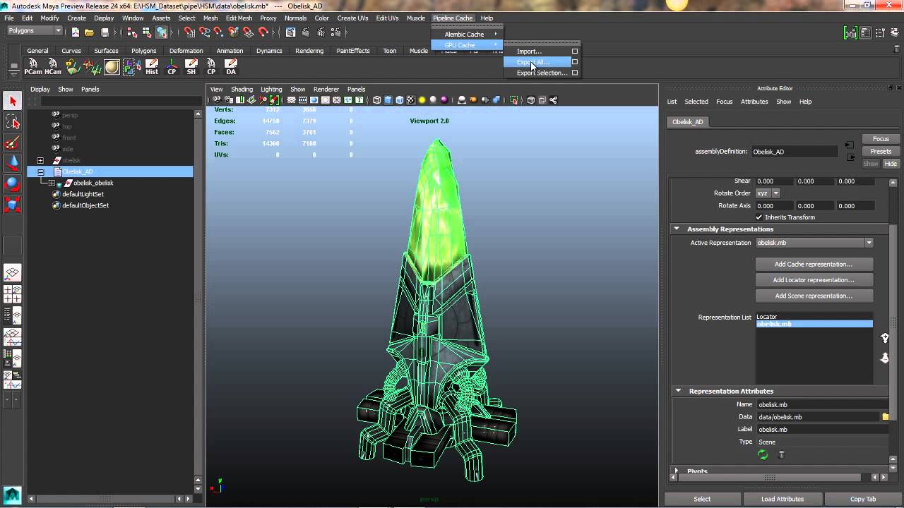Click the Textured checker icon in viewport toolbar
The height and width of the screenshot is (508, 904).
(x=410, y=100)
